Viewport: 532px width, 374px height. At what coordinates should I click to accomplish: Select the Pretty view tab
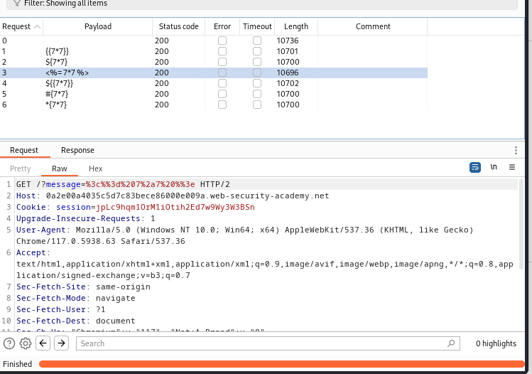[21, 169]
